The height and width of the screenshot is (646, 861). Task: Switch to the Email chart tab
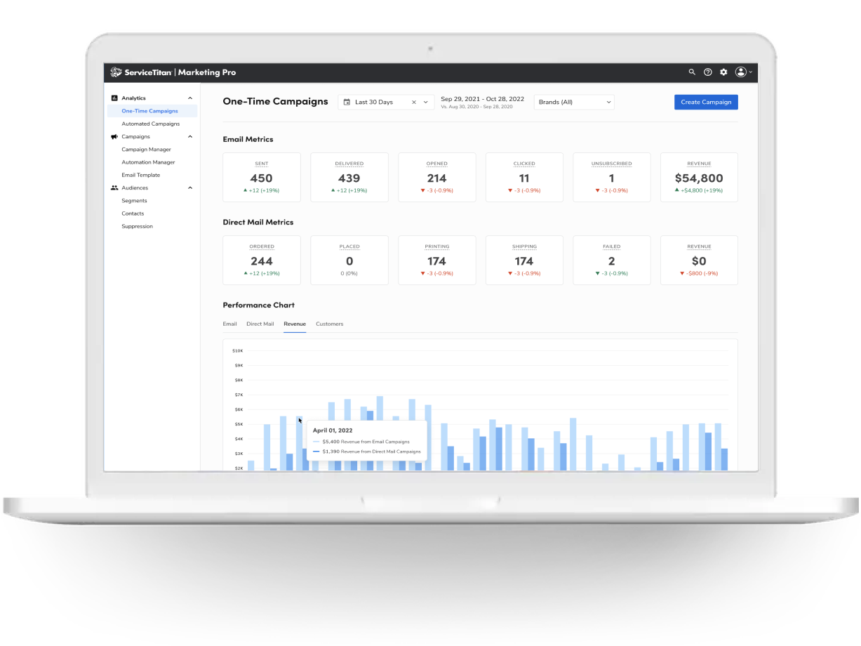230,324
